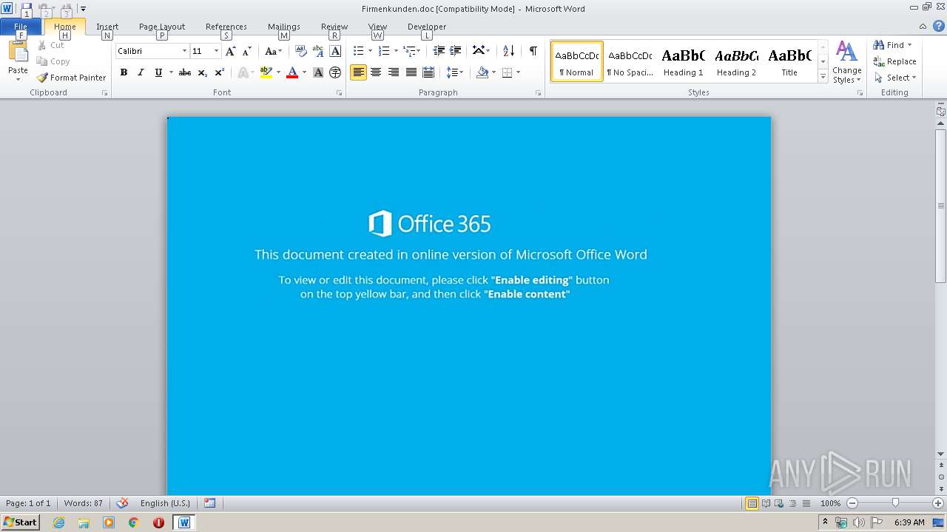Screen dimensions: 947x532
Task: Click the Phonetic Guide icon
Action: pyautogui.click(x=318, y=51)
